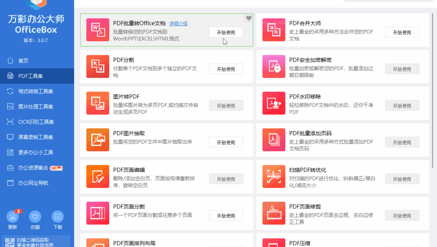
Task: Click 开始使用 for PDF分割
Action: coord(226,69)
